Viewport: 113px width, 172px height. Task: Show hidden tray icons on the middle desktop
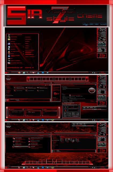(x=91, y=120)
